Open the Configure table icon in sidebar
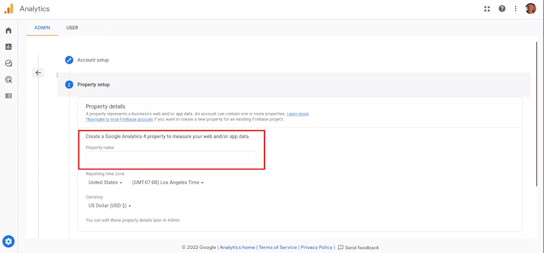The image size is (544, 253). click(9, 96)
